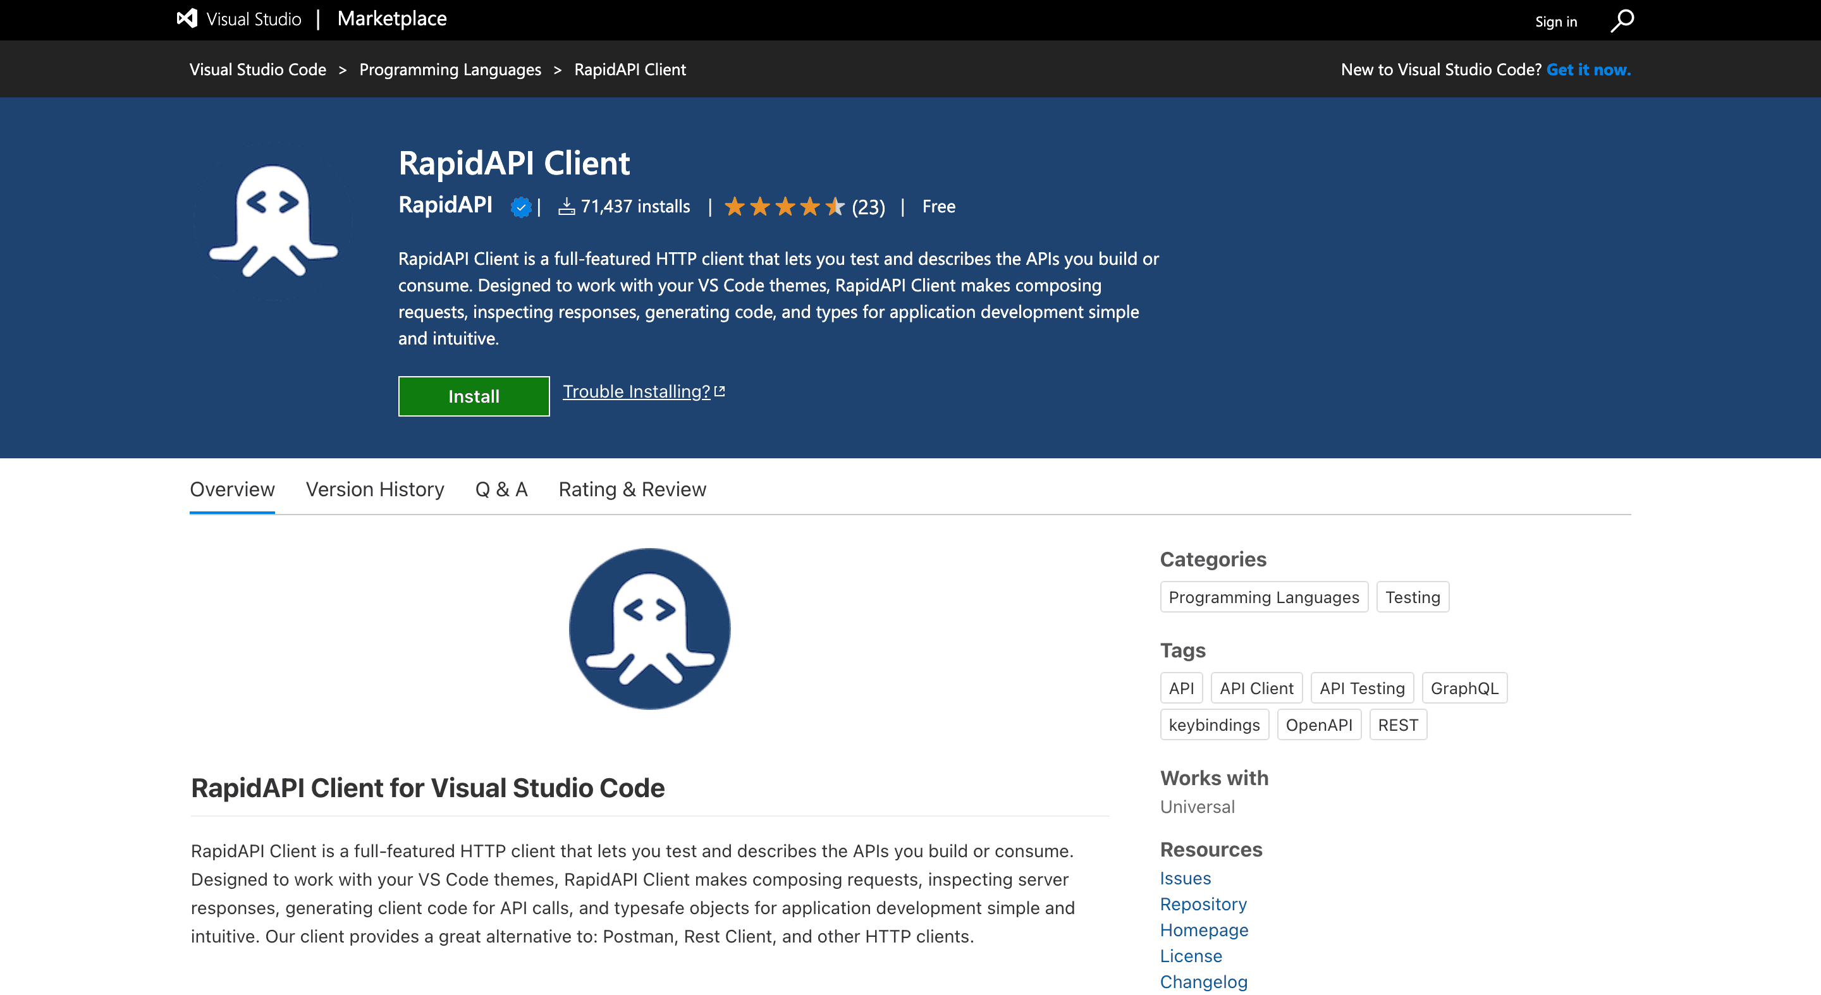Click the Resources heading

(1211, 849)
